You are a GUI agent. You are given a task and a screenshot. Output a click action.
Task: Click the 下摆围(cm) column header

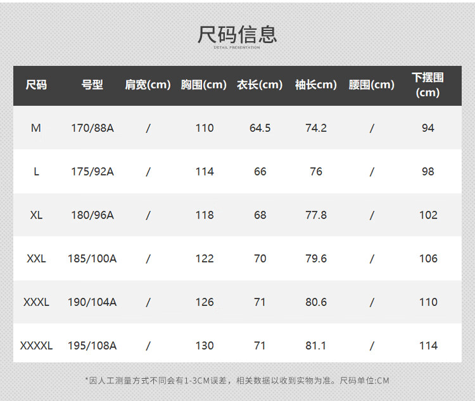[x=428, y=85]
